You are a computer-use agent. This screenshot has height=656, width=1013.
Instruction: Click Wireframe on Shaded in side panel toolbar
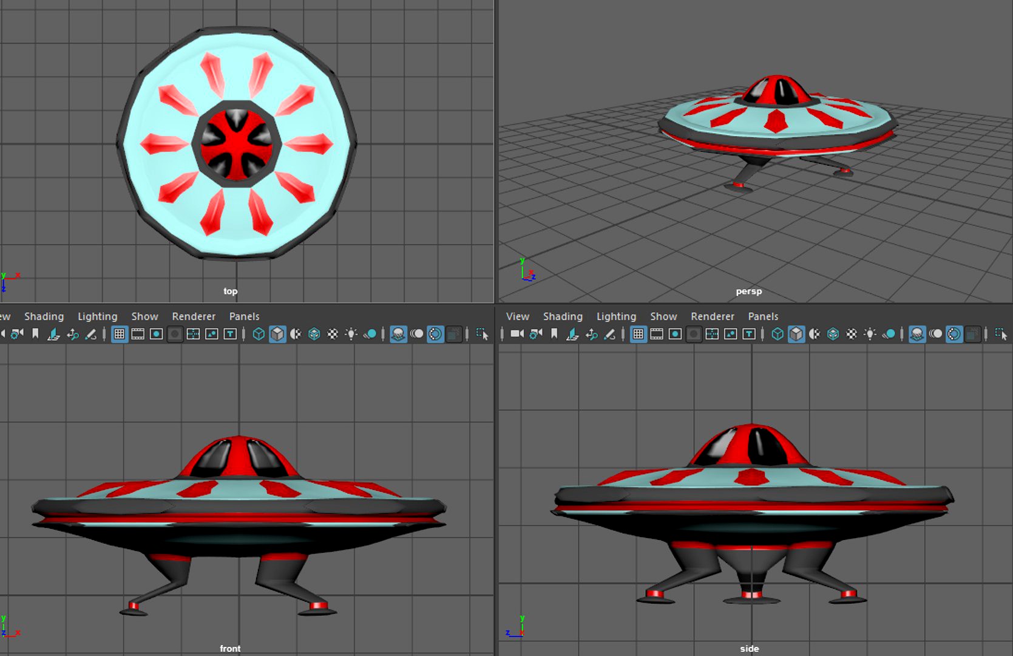tap(833, 333)
